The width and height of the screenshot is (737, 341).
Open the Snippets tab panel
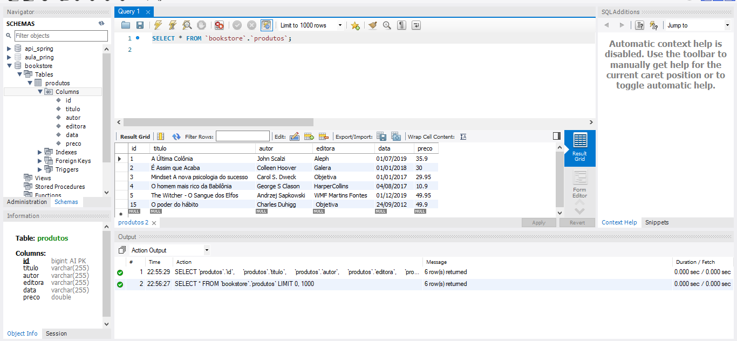(657, 222)
